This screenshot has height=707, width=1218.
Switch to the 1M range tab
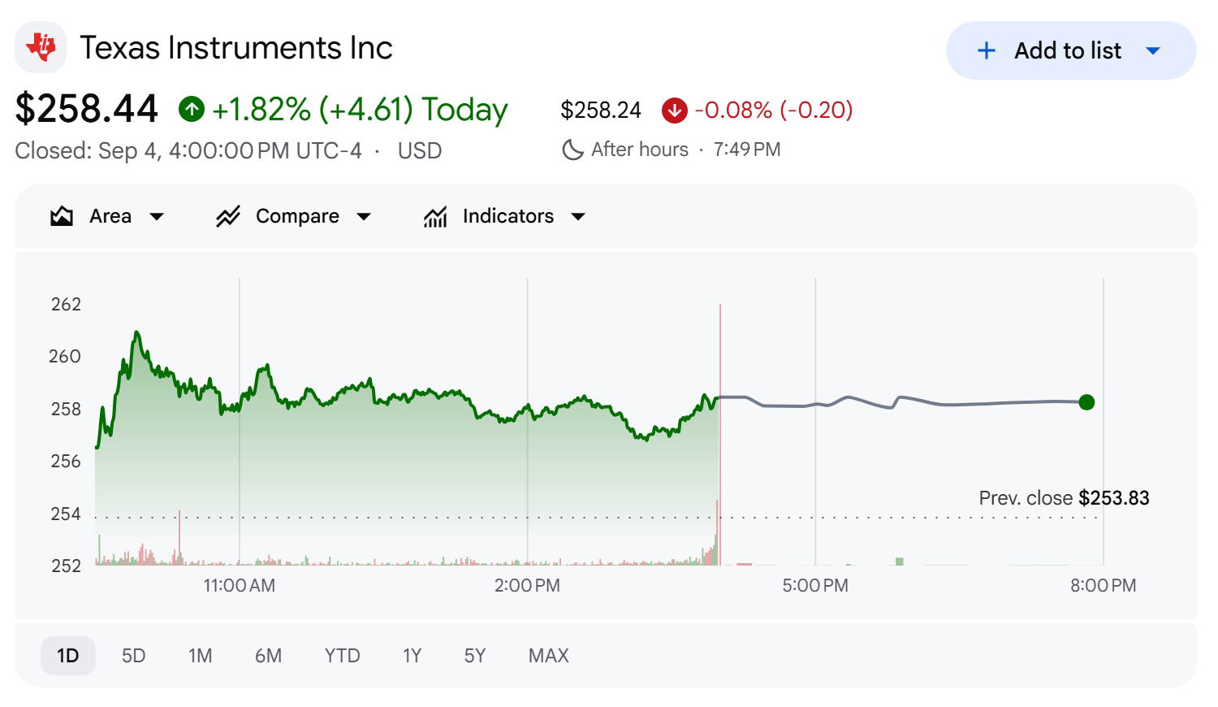(x=200, y=655)
